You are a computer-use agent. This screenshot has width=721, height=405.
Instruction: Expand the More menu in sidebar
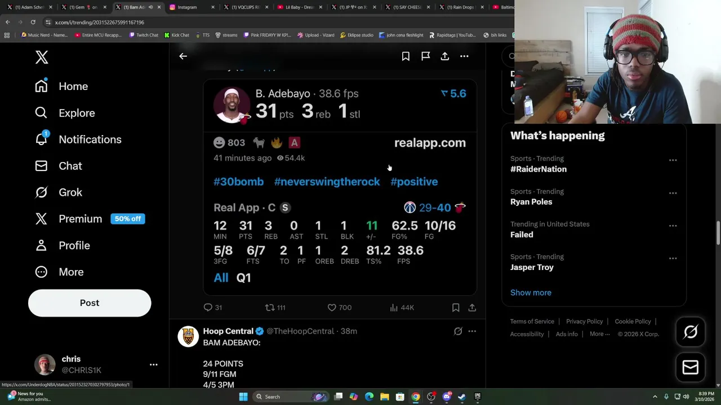coord(59,272)
